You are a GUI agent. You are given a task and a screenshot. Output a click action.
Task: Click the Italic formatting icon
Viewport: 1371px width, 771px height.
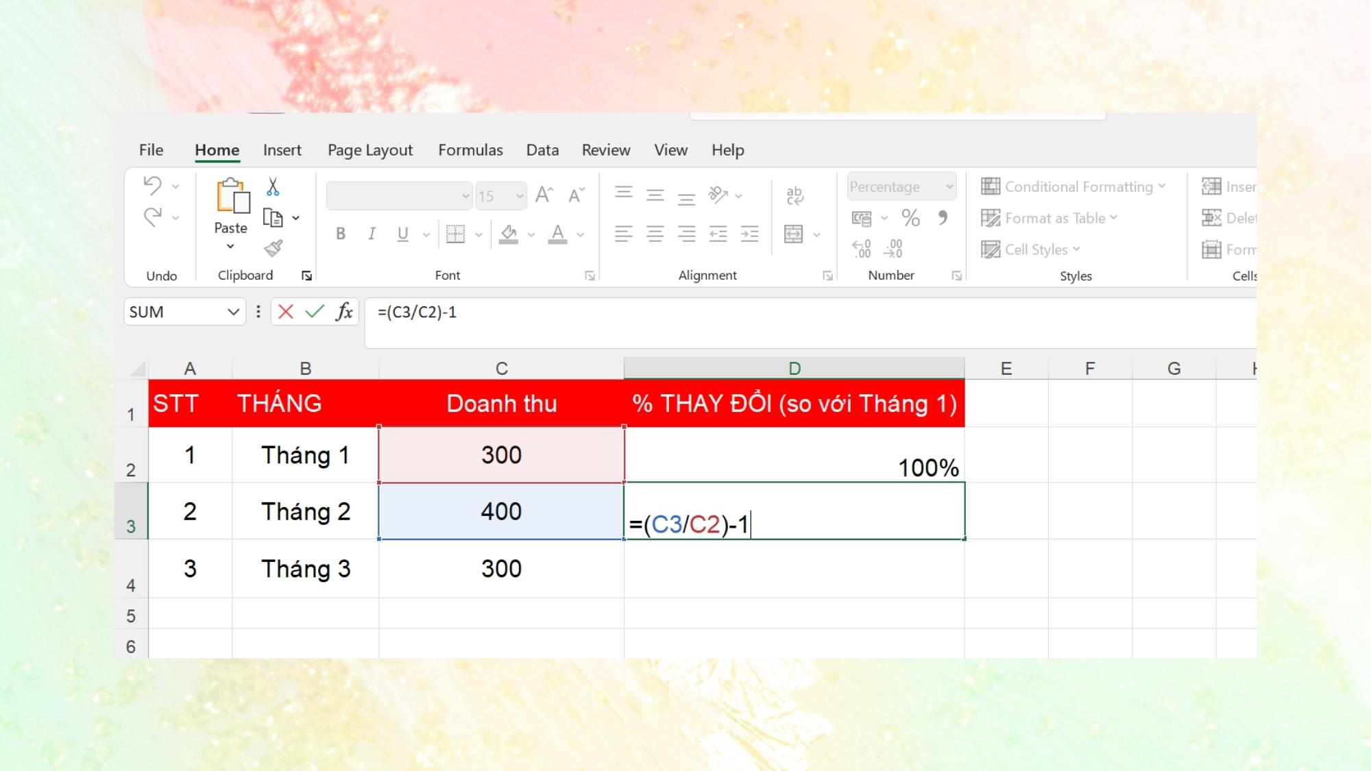click(x=371, y=234)
